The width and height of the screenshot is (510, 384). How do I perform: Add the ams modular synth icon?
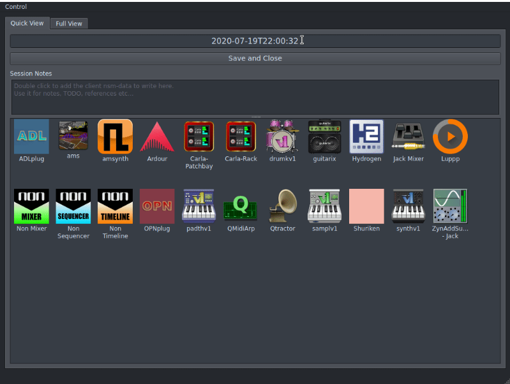coord(73,135)
